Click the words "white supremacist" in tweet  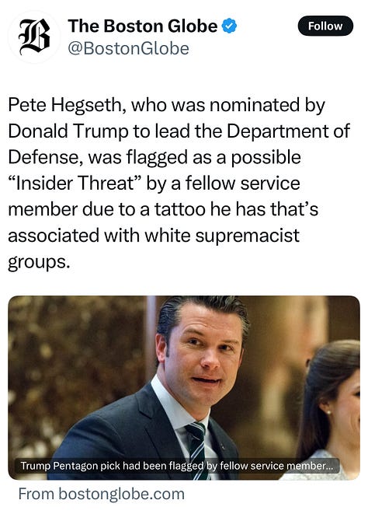coord(222,236)
